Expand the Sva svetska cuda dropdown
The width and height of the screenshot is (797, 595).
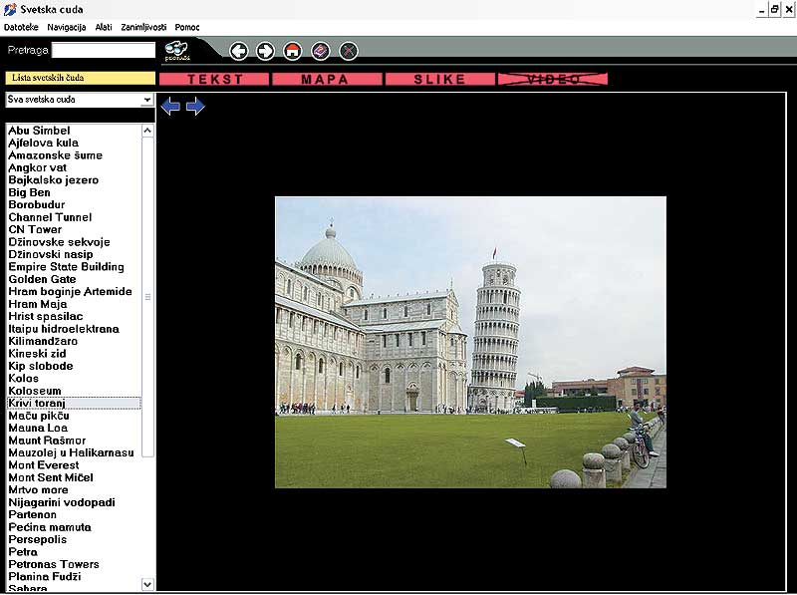point(146,100)
